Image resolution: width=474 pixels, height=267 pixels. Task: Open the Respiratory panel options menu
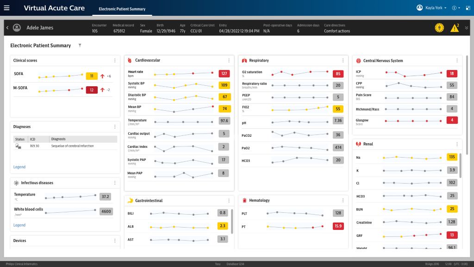point(343,61)
